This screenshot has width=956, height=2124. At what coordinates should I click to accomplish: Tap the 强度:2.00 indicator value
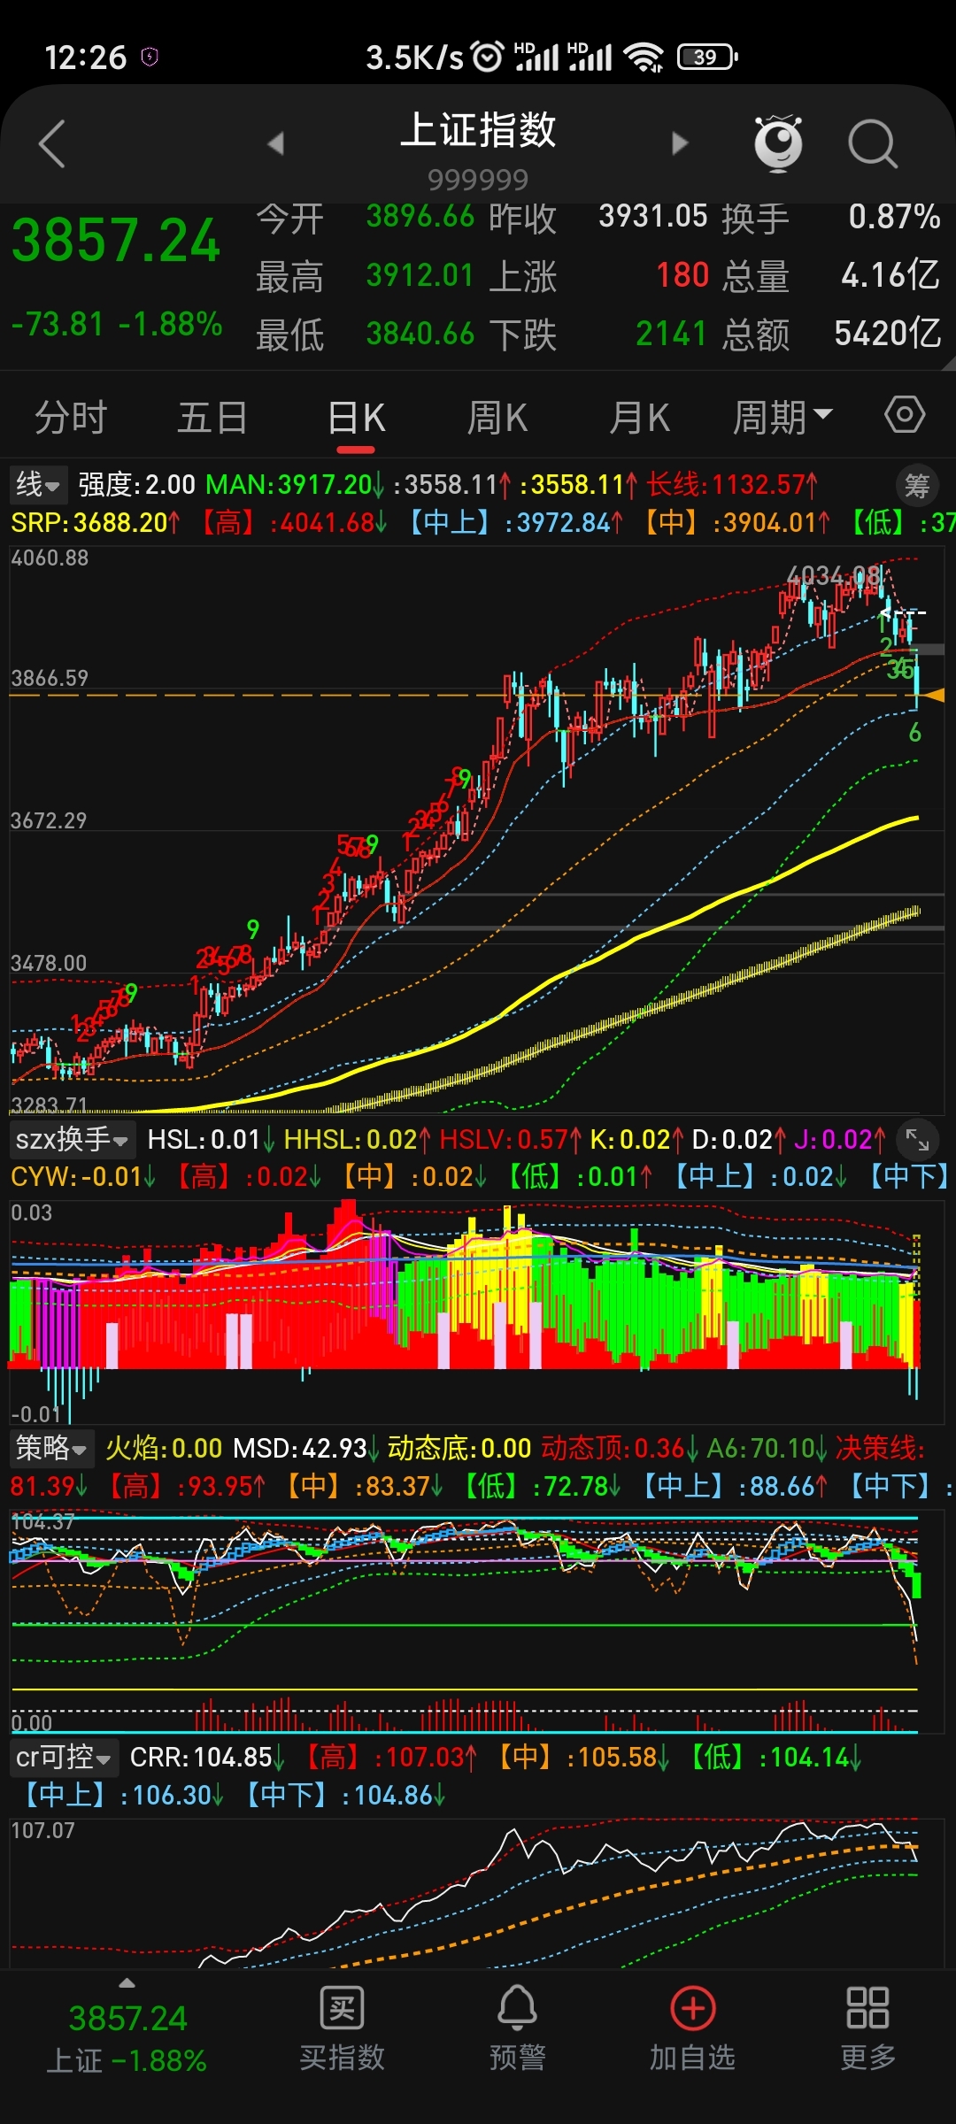tap(136, 485)
